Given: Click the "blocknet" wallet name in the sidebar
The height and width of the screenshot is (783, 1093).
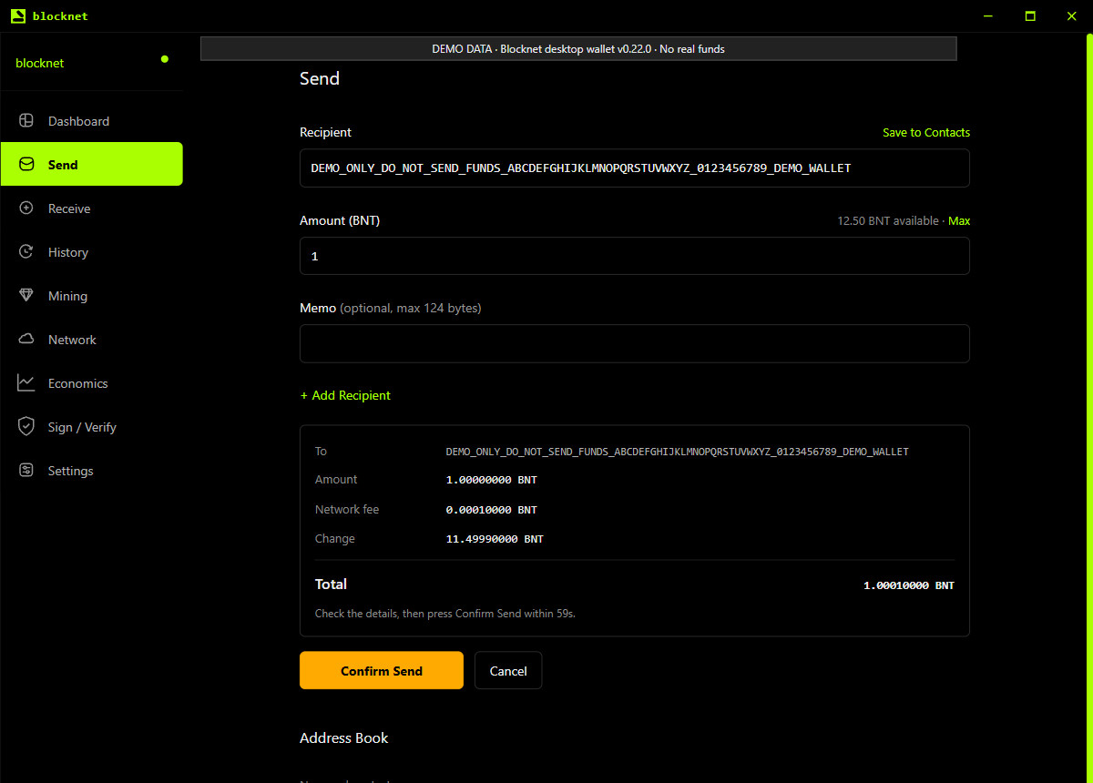Looking at the screenshot, I should [40, 63].
